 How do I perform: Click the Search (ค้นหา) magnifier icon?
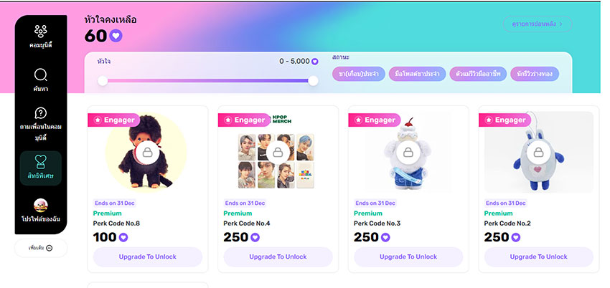tap(41, 75)
